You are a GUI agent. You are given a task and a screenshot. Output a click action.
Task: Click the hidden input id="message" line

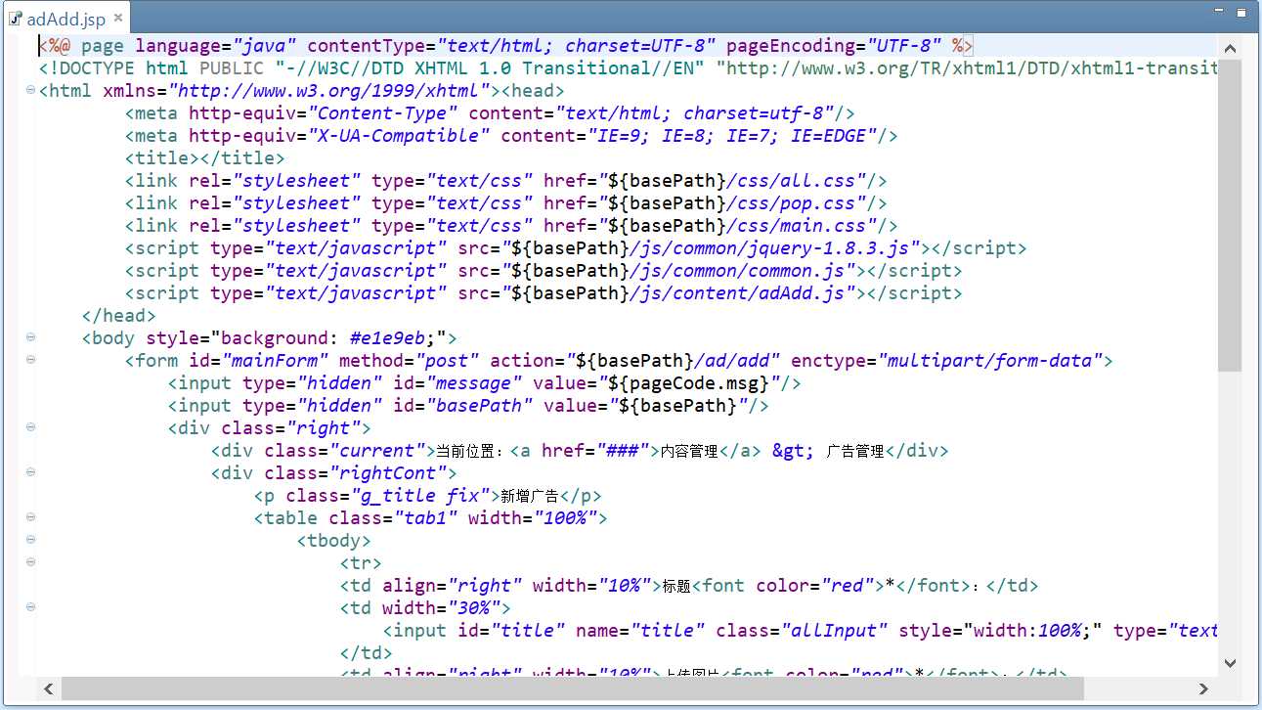[x=485, y=383]
